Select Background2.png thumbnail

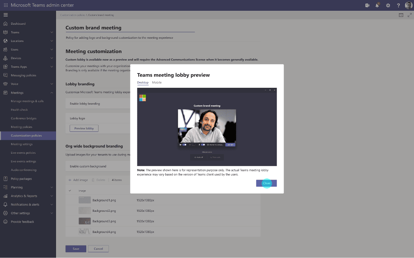pos(84,211)
